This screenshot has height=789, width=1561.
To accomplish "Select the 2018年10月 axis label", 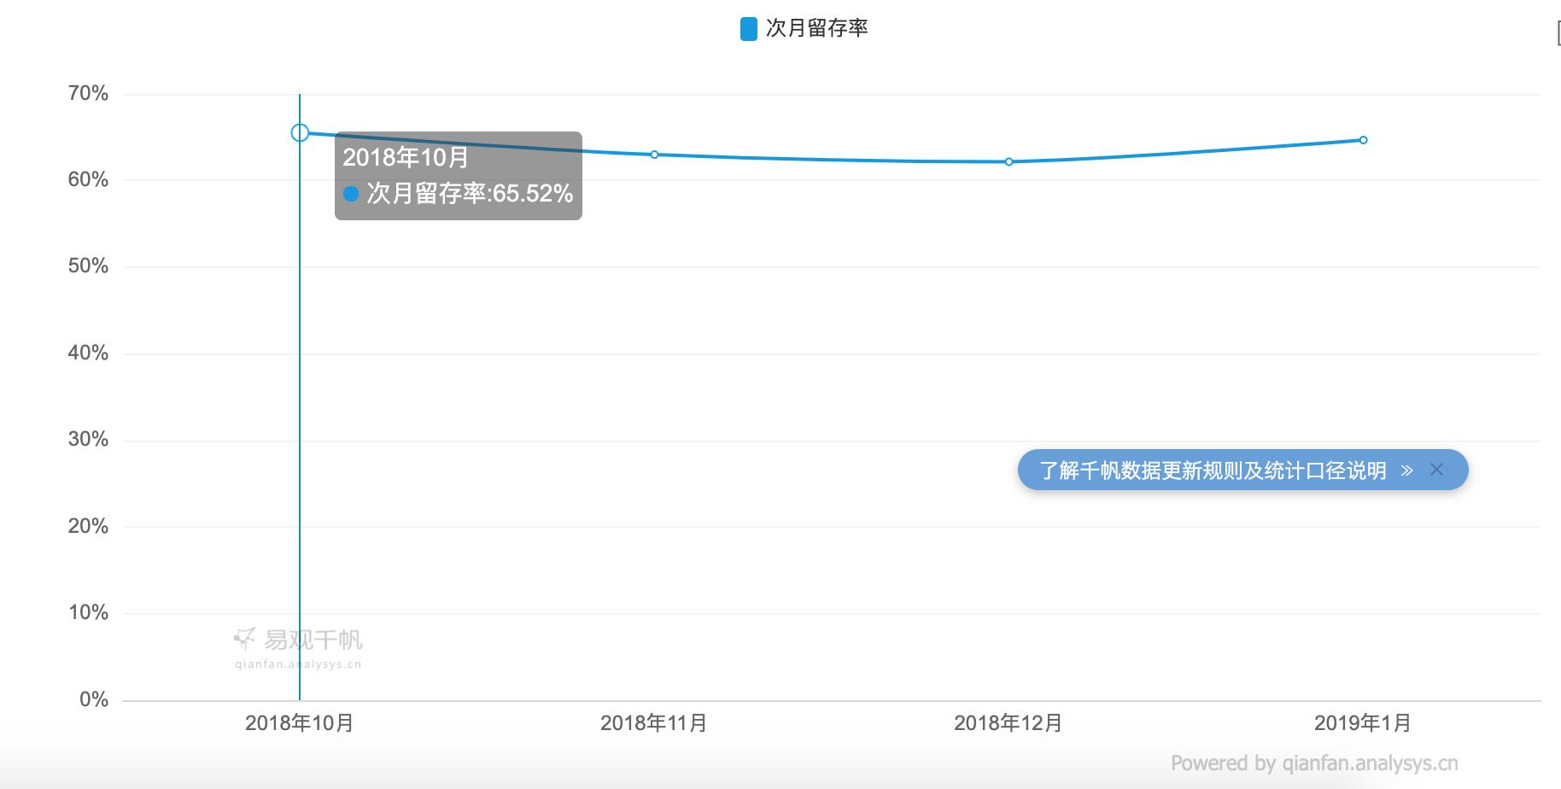I will coord(300,722).
